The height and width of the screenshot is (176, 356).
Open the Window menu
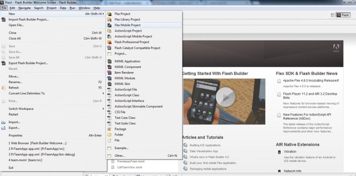coord(84,8)
